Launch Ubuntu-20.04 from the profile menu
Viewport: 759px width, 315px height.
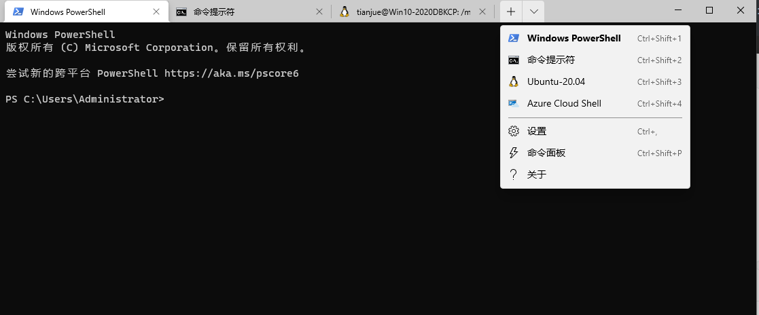pos(595,81)
